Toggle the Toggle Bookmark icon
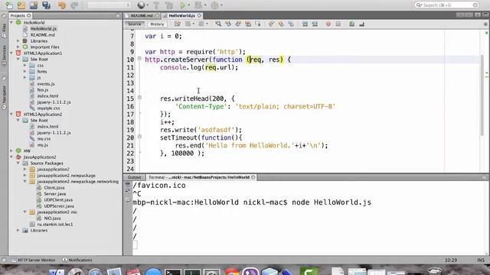Screen dimensions: 490x275 291,24
